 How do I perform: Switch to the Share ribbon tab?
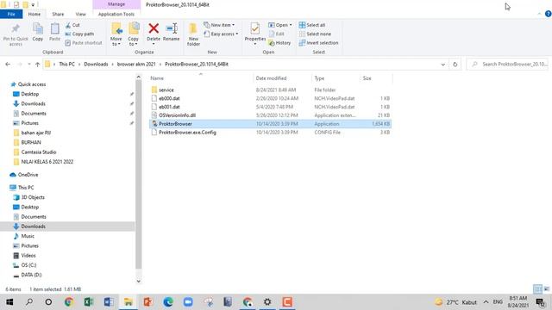click(x=58, y=14)
